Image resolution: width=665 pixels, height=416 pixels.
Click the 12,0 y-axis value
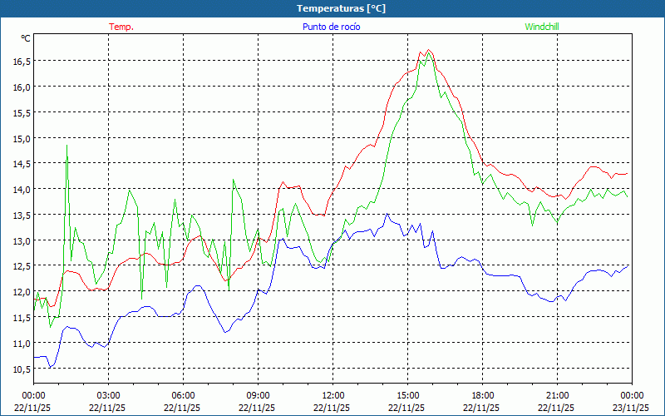click(21, 292)
